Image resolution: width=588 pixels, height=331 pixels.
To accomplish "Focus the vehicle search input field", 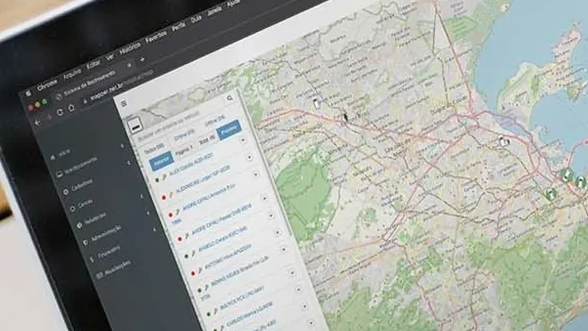I will tap(168, 126).
